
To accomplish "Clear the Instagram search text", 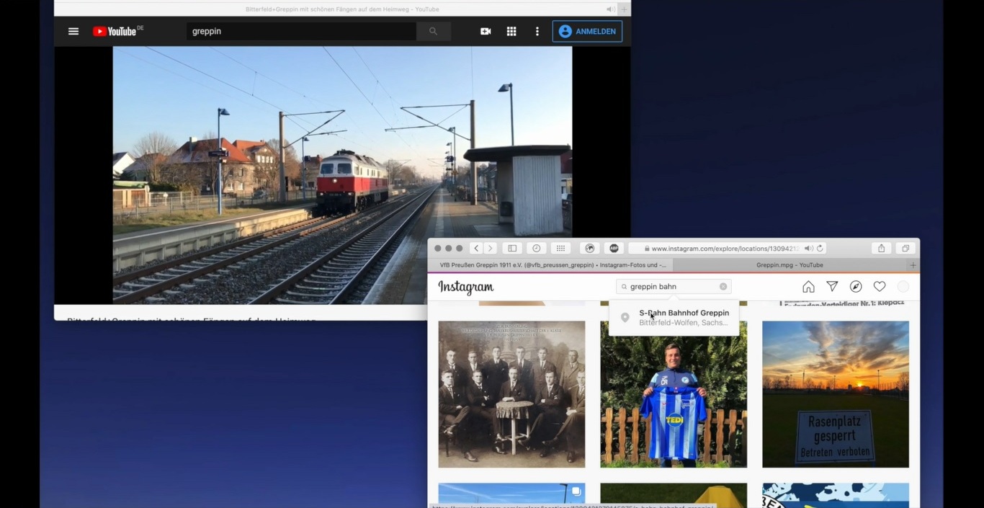I will click(x=723, y=286).
